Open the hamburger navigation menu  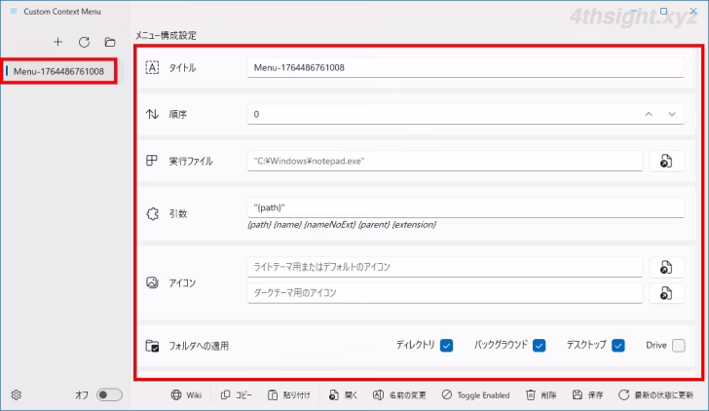click(14, 12)
